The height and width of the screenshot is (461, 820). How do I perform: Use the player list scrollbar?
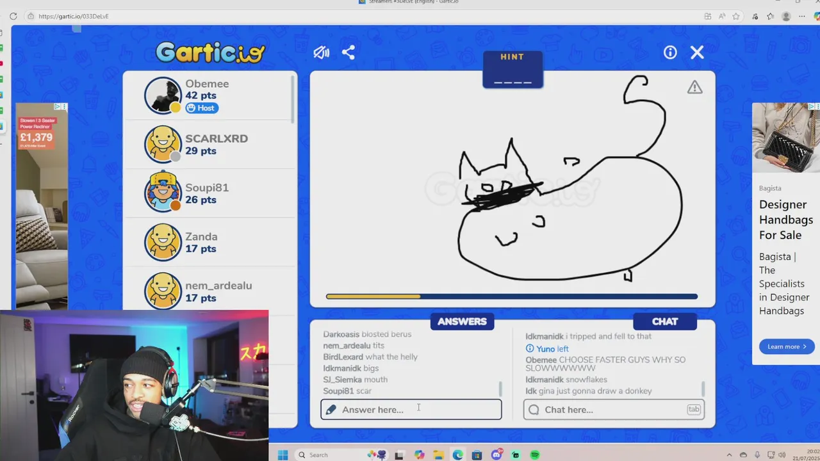point(293,99)
